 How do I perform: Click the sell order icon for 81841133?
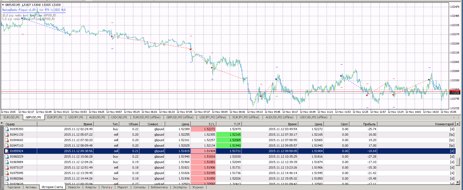(x=7, y=135)
